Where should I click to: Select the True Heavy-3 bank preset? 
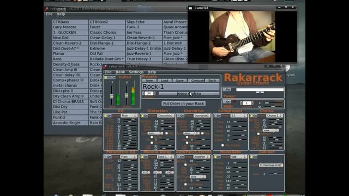pyautogui.click(x=144, y=59)
